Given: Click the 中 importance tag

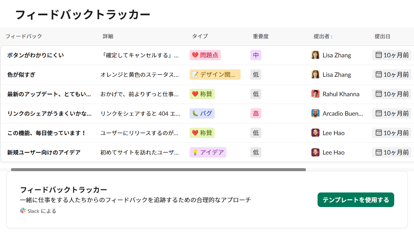Looking at the screenshot, I should click(x=256, y=55).
